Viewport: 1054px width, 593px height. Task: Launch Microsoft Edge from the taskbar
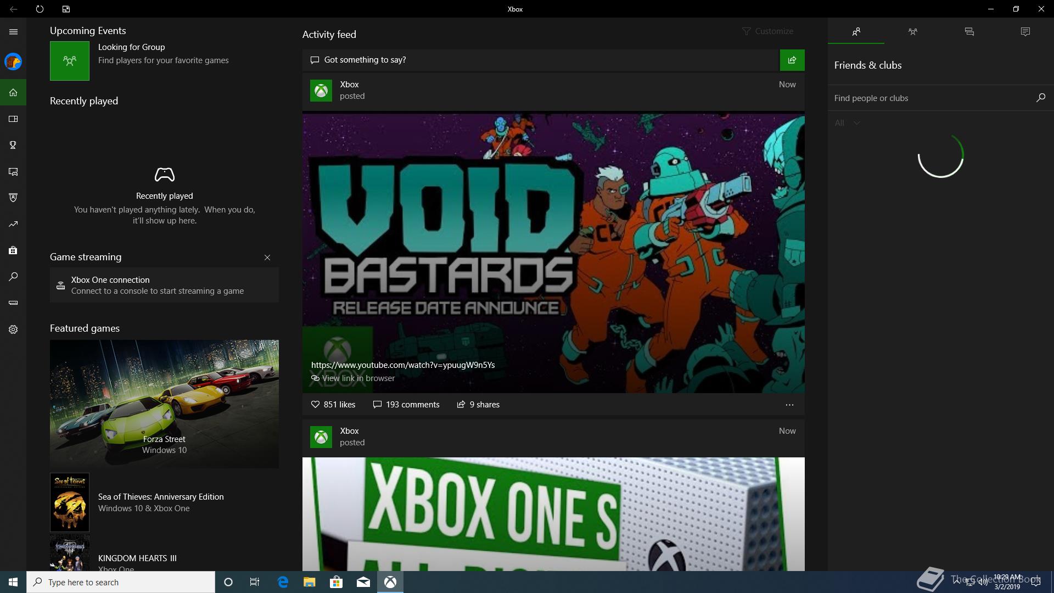pos(283,582)
